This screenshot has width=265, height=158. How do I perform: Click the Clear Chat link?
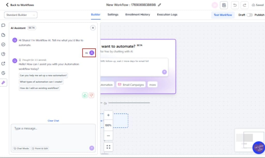[53, 121]
